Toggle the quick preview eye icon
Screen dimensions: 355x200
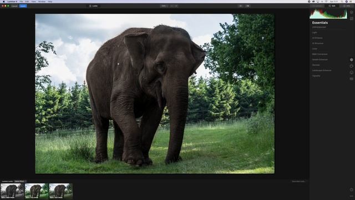[x=240, y=6]
